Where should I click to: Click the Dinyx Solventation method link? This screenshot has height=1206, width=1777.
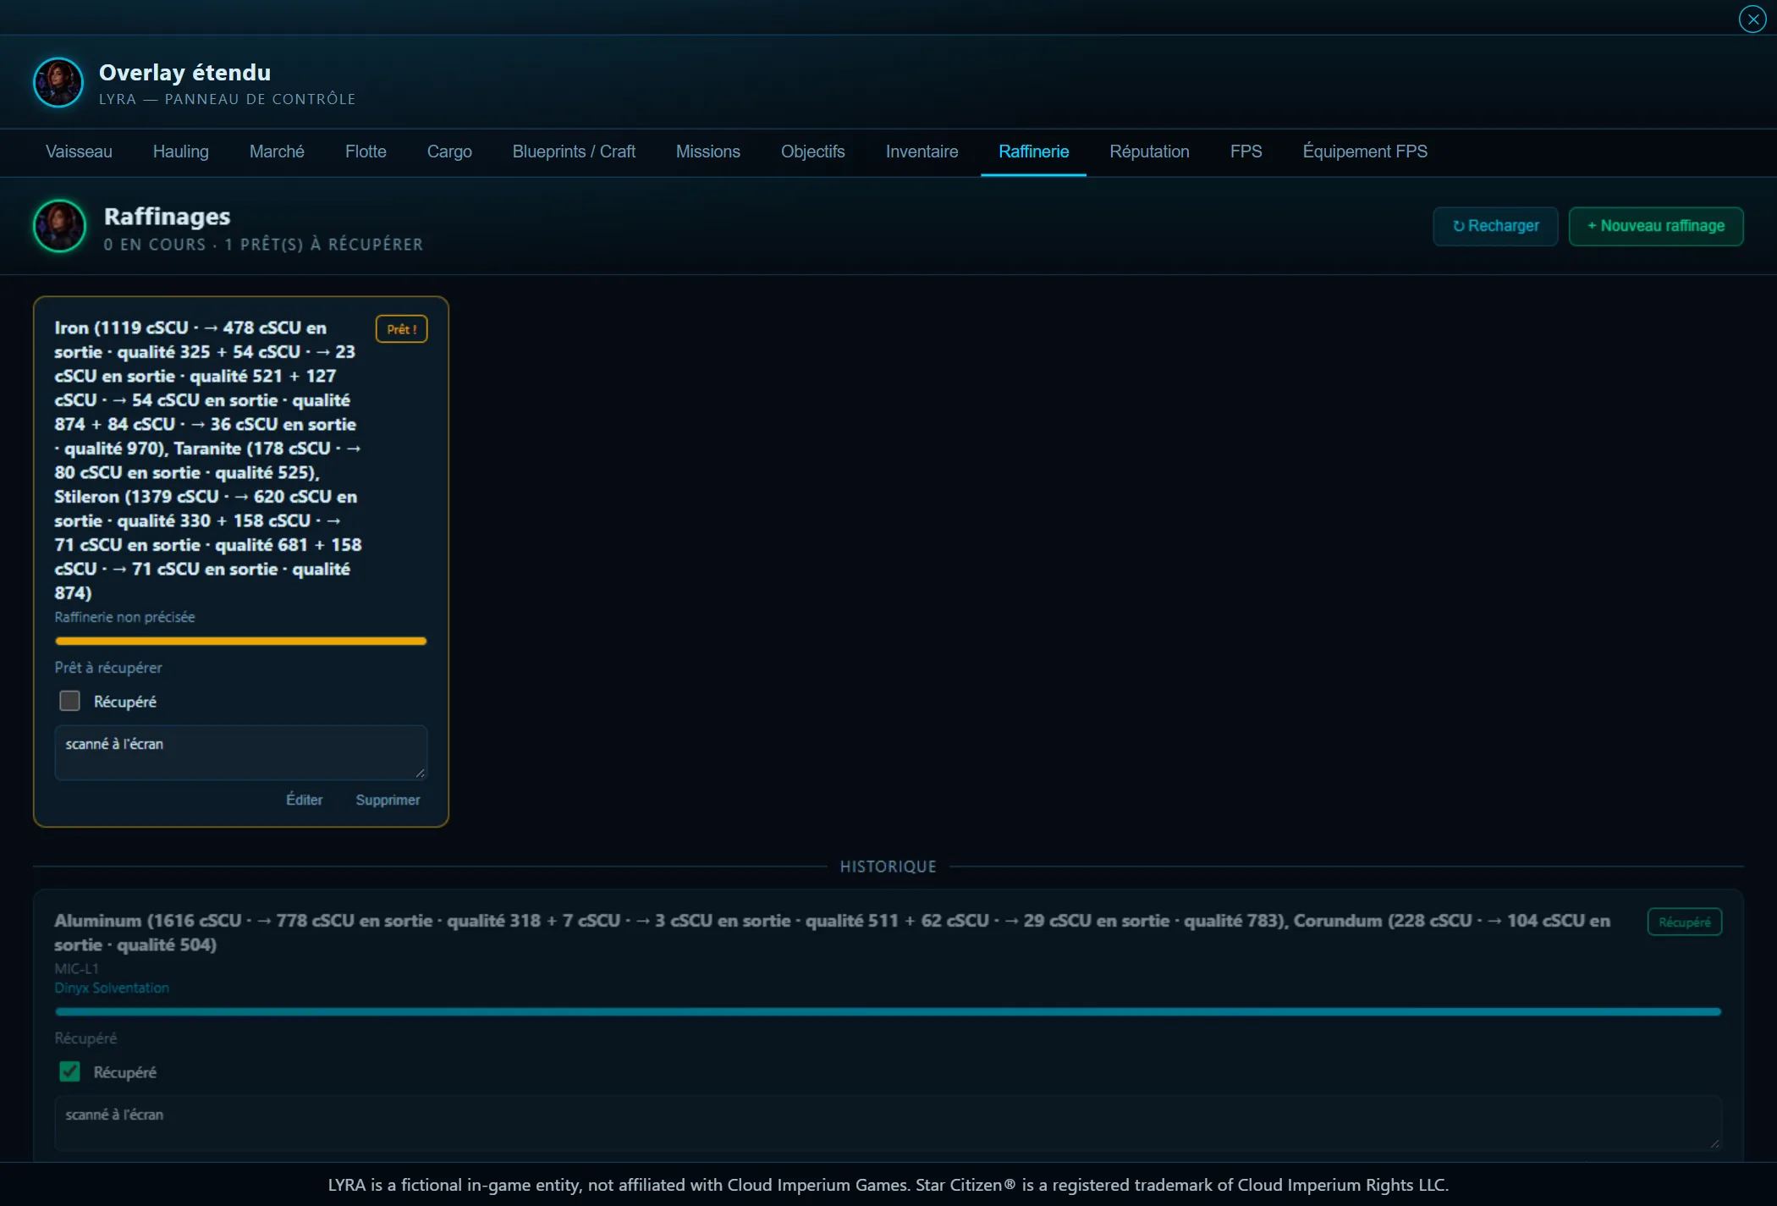(x=112, y=988)
